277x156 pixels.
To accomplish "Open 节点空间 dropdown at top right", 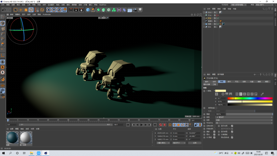I will tap(239, 5).
